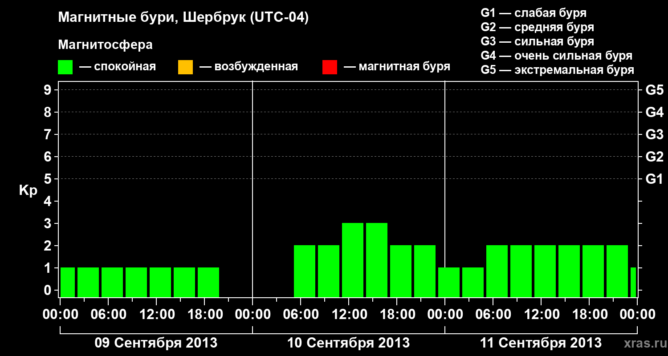Click 'G5 — экстремальная буря' legend line
This screenshot has height=356, width=668.
[x=557, y=70]
